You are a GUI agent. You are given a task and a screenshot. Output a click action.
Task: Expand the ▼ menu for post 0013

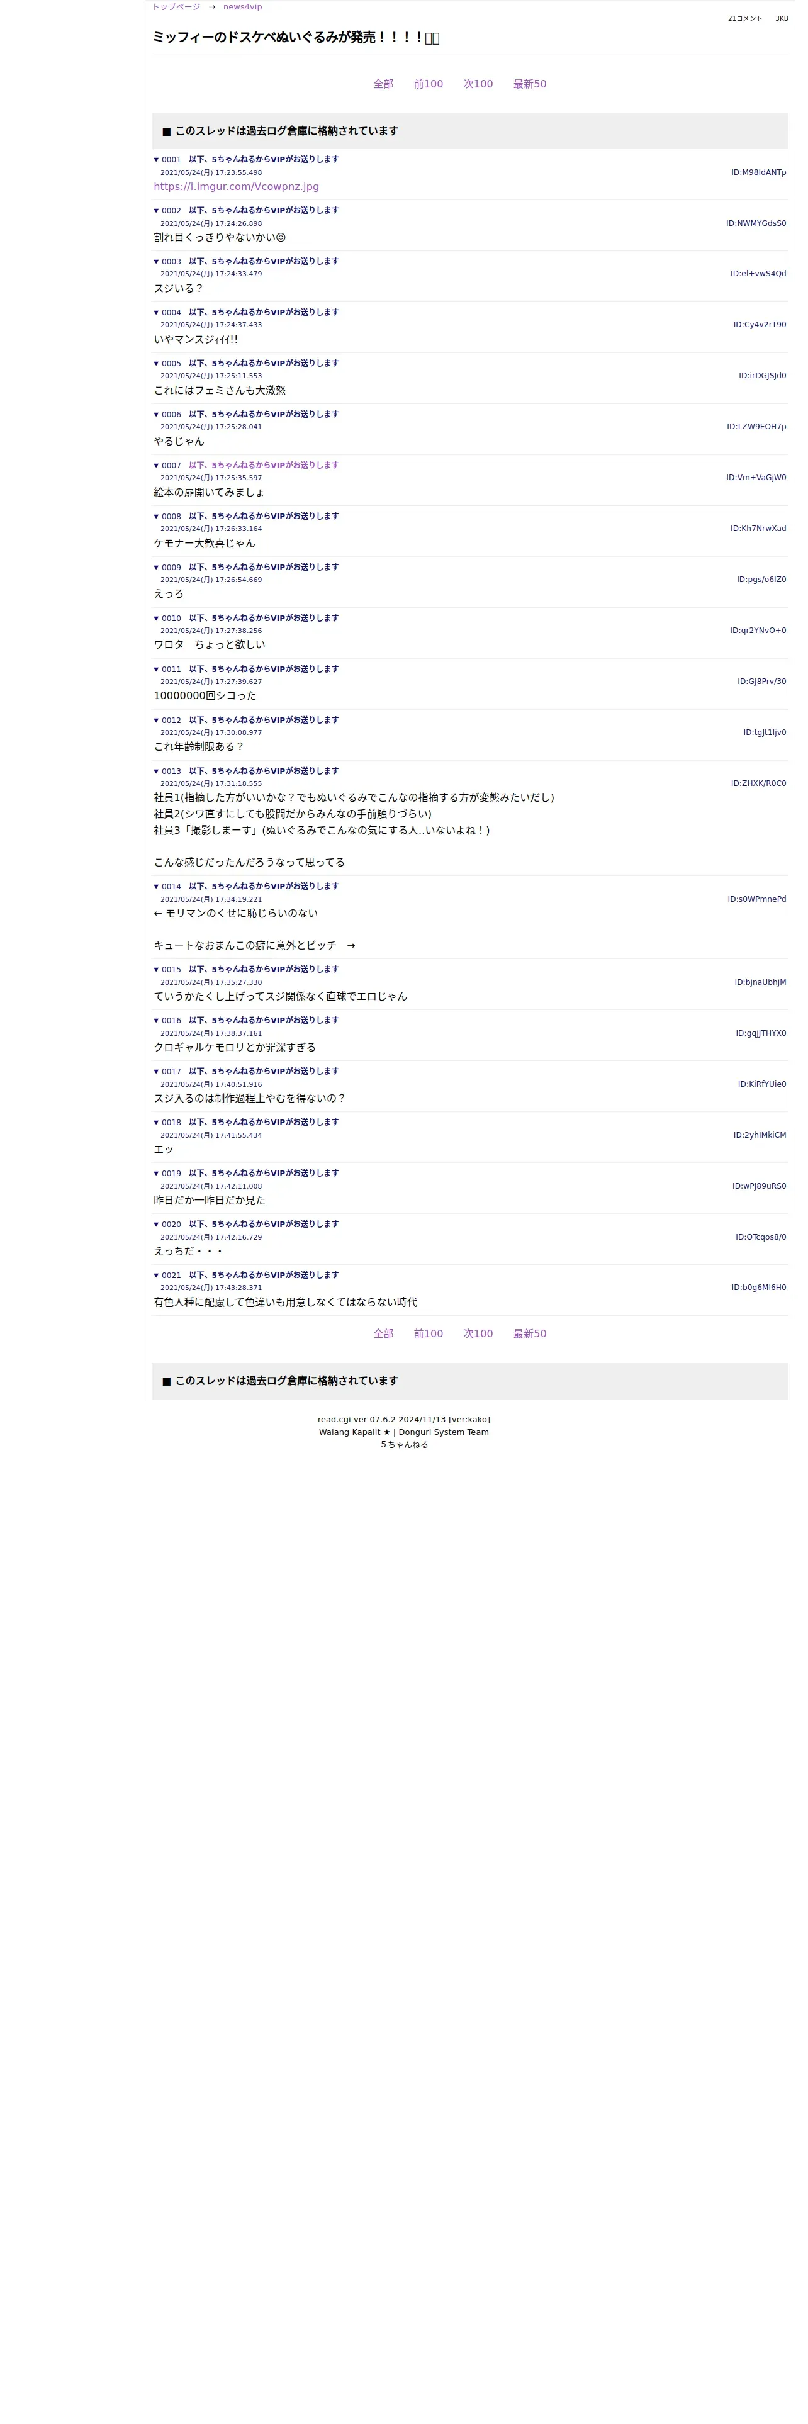(x=156, y=772)
